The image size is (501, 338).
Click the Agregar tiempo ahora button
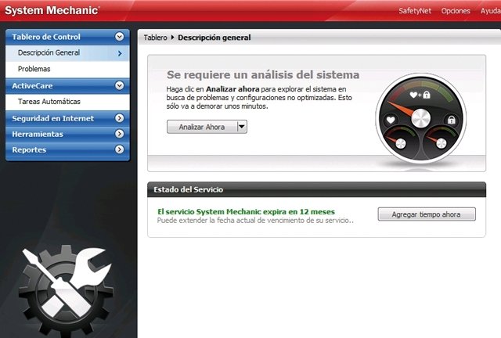tap(427, 214)
